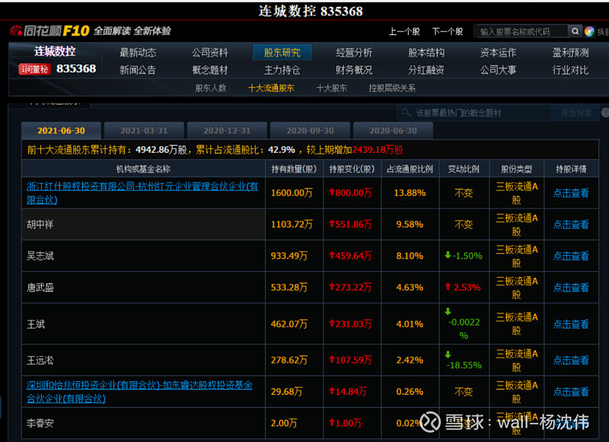Switch to the 股本结构 section
Image resolution: width=609 pixels, height=442 pixels.
[426, 52]
